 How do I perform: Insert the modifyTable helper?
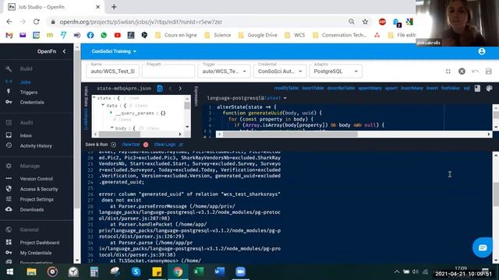pos(286,88)
